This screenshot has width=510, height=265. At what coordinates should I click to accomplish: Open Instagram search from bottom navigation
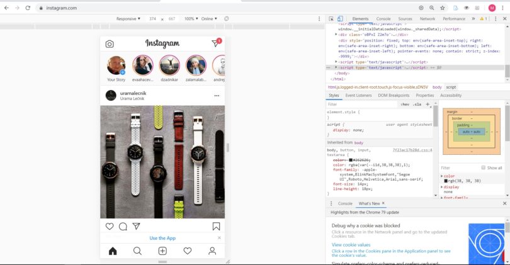137,251
